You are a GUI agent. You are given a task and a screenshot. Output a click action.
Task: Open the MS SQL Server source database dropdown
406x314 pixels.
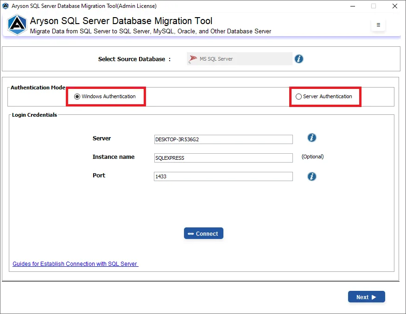(240, 59)
